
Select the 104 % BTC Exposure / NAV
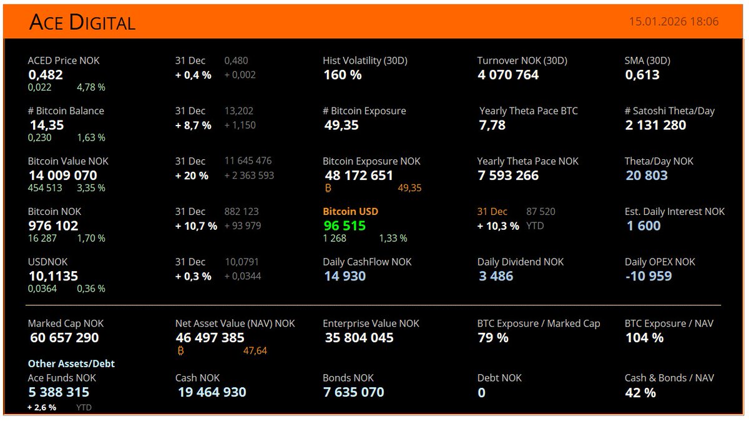tap(644, 338)
